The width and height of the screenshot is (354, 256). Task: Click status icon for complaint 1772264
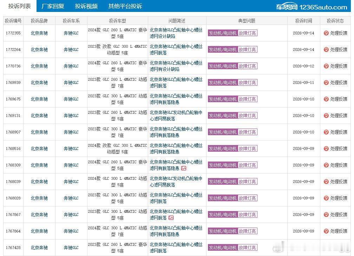pos(326,50)
